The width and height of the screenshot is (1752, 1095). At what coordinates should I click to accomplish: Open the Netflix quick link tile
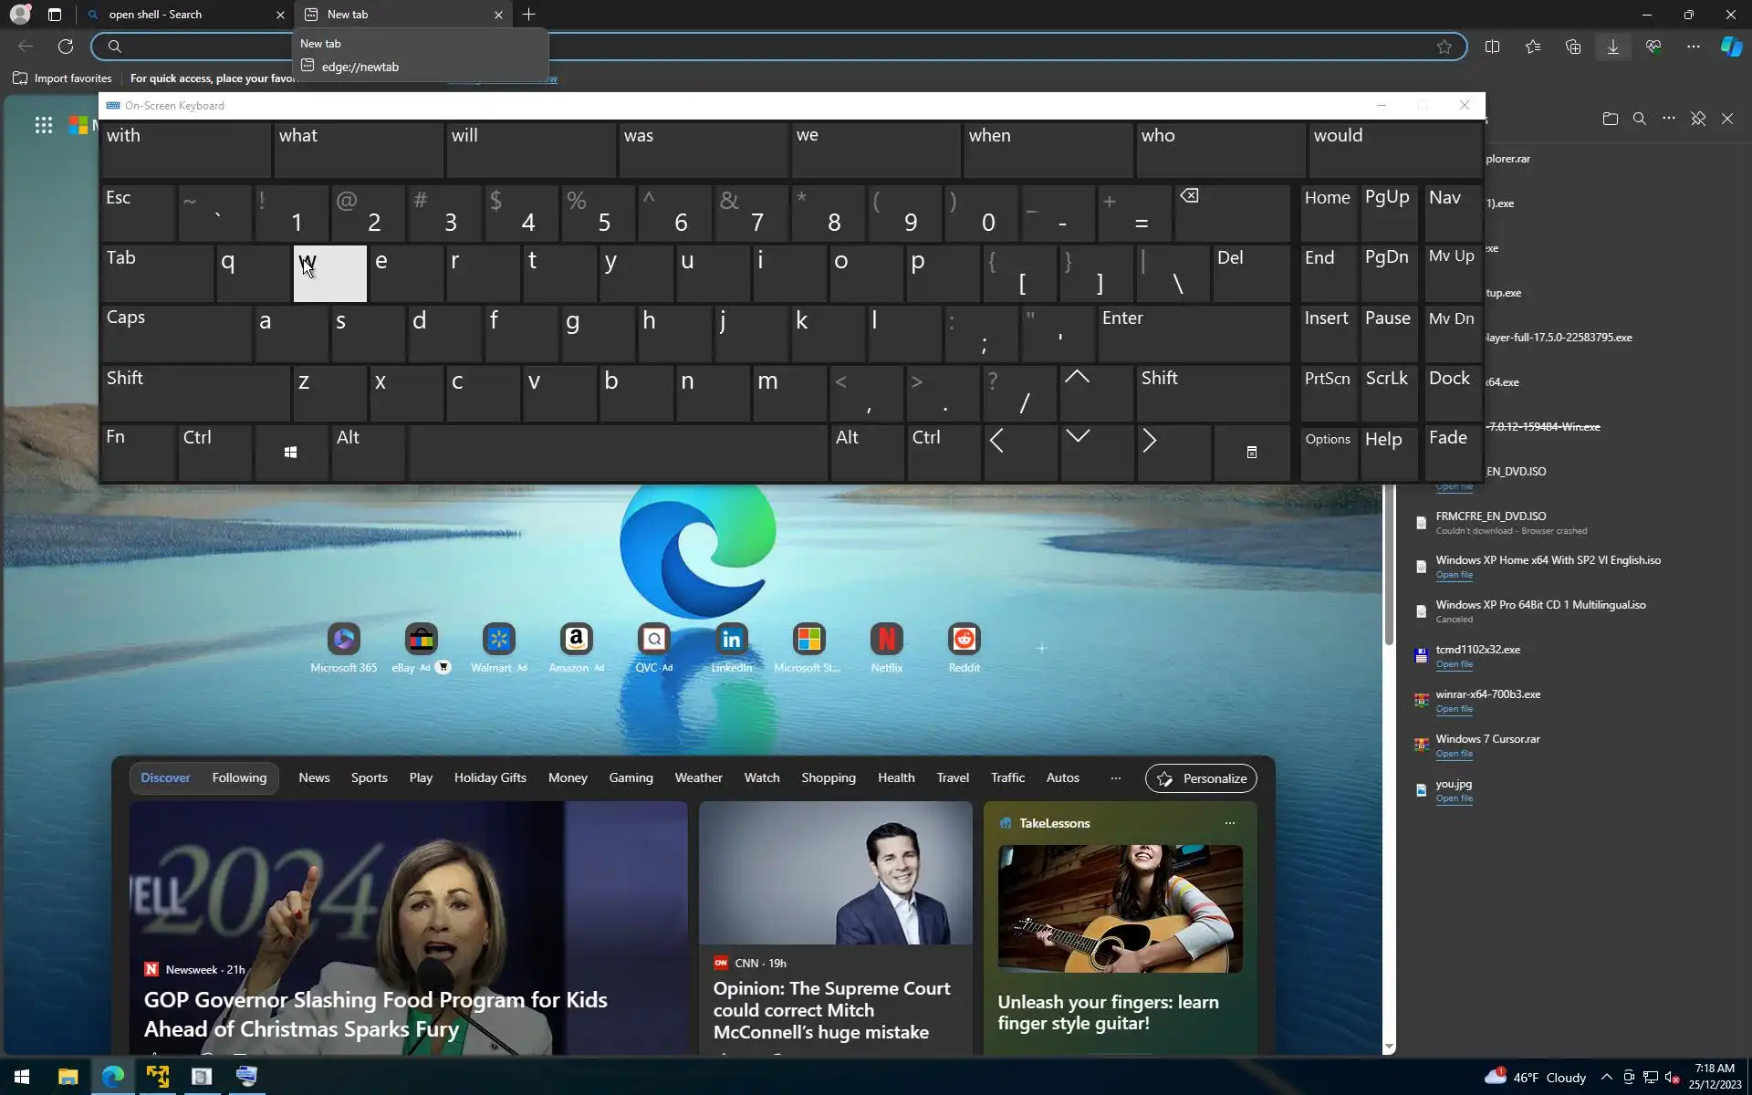tap(886, 640)
